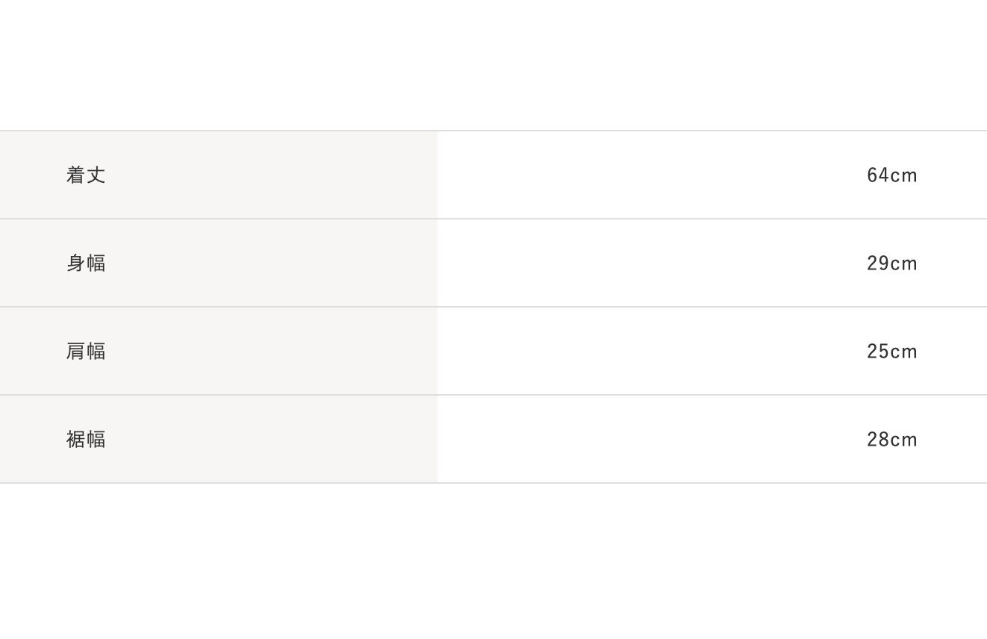
Task: Click the digits 25 in the shoulder row
Action: click(878, 351)
